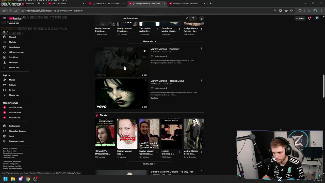Expand Mostrar más under Explorar
This screenshot has width=325, height=183.
pos(14,95)
